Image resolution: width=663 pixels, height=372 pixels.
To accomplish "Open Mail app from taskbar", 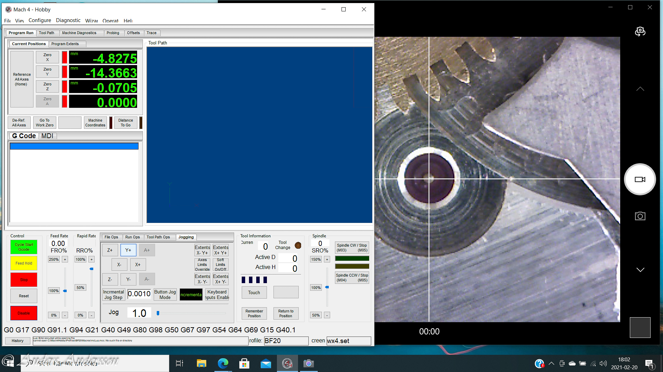I will point(266,363).
